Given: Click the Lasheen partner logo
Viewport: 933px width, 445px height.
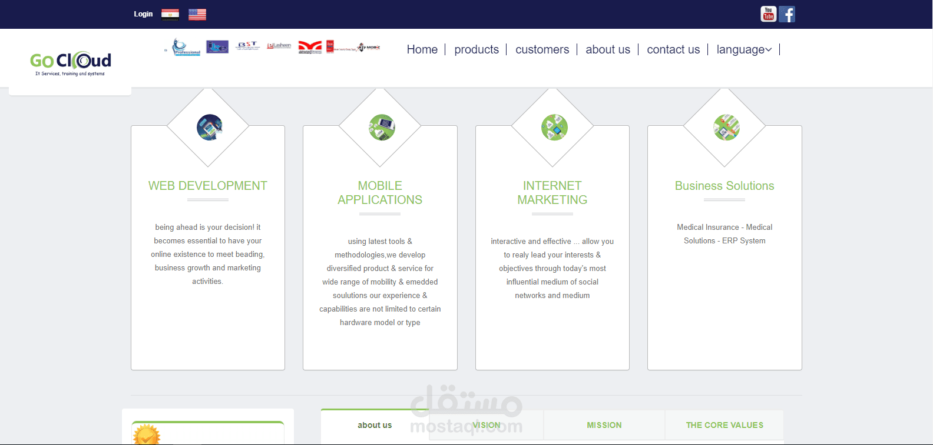Looking at the screenshot, I should (279, 45).
